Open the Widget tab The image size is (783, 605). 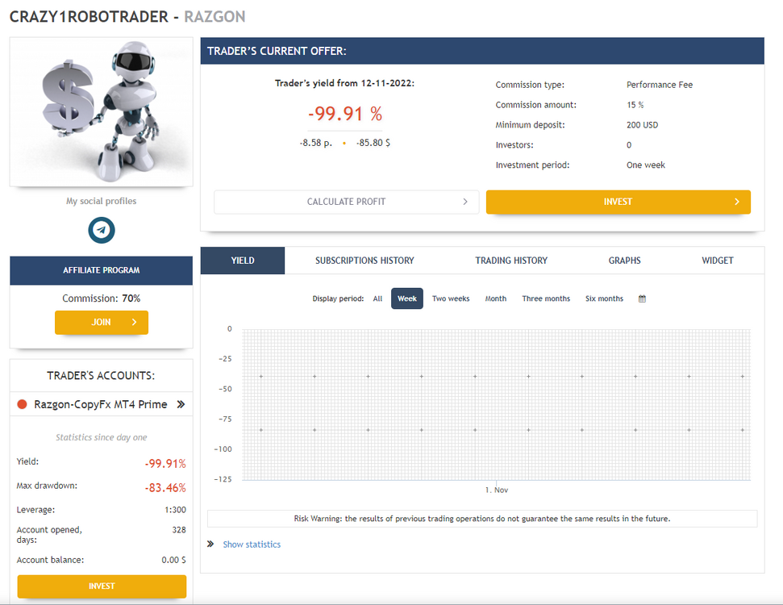tap(718, 261)
